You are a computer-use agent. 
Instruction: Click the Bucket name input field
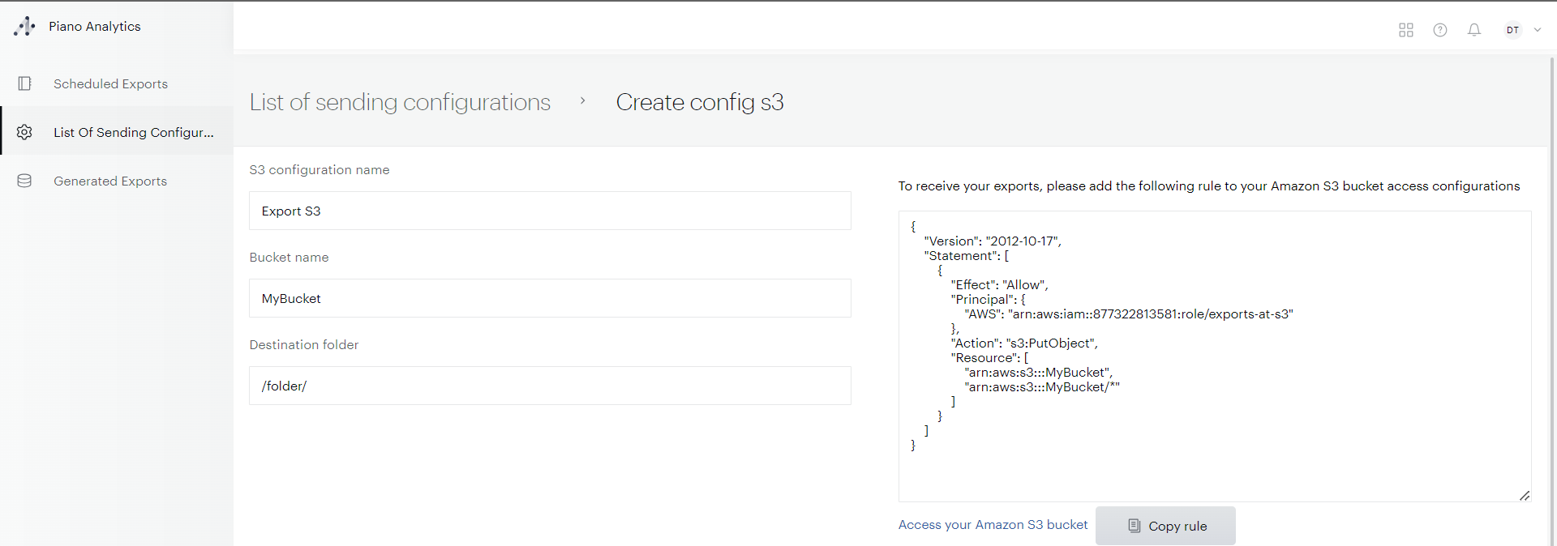click(550, 298)
